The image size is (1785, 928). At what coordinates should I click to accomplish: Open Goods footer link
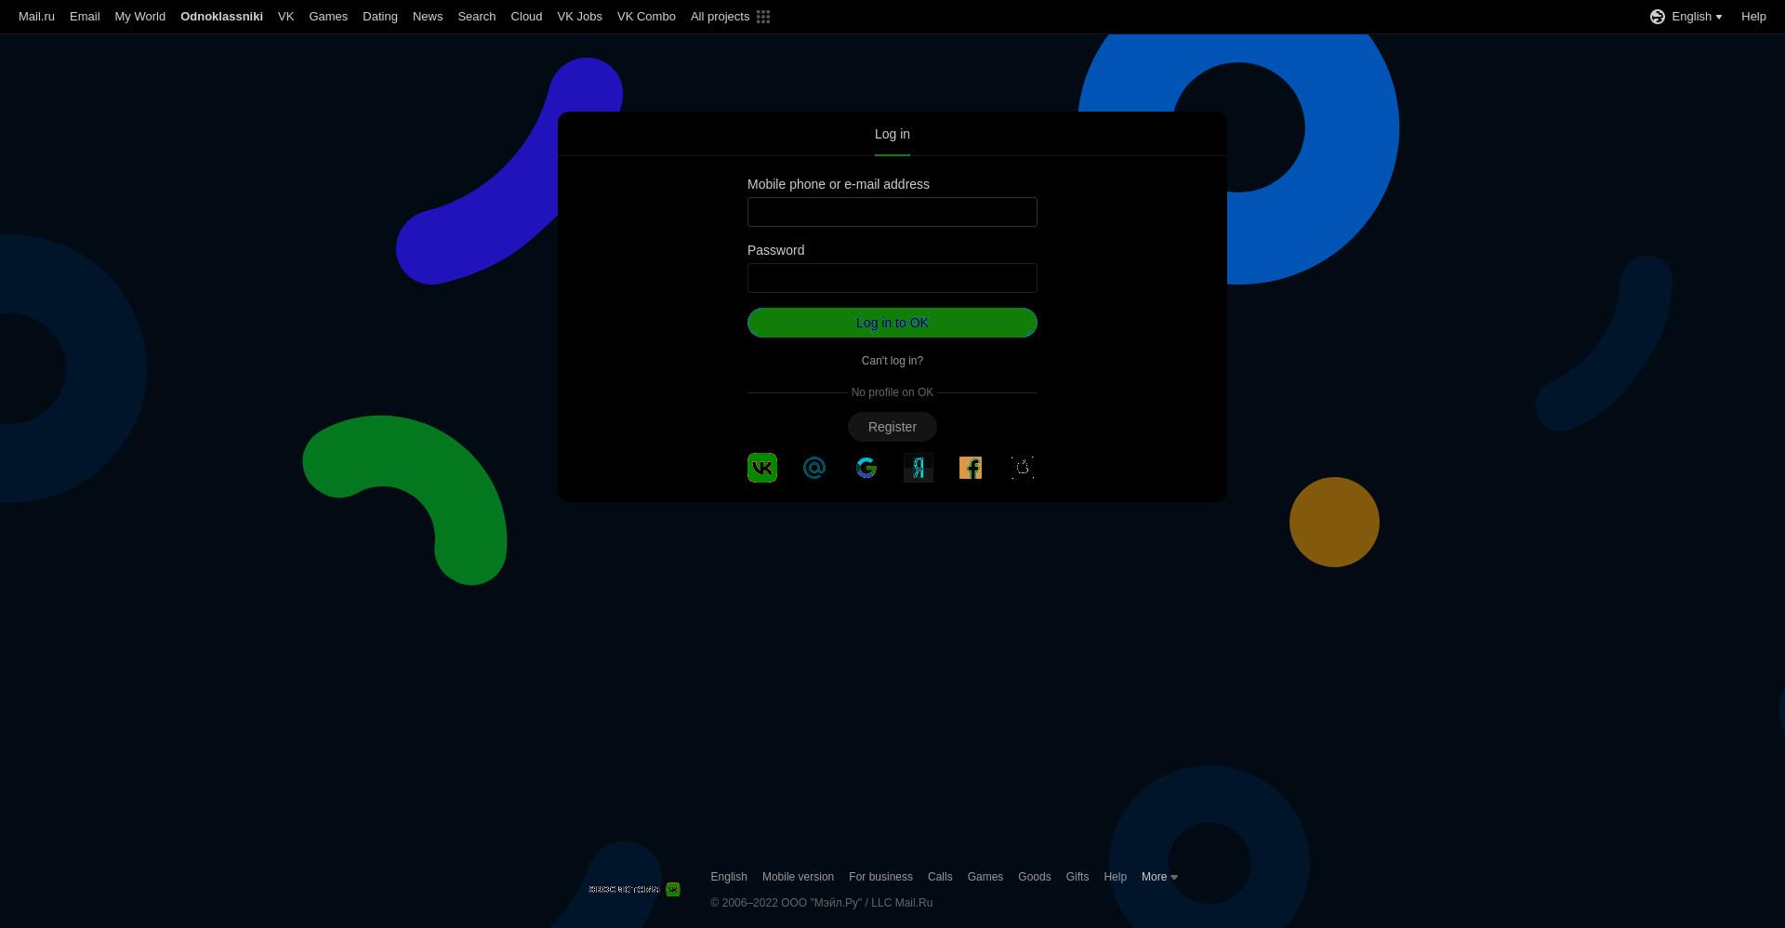tap(1035, 877)
